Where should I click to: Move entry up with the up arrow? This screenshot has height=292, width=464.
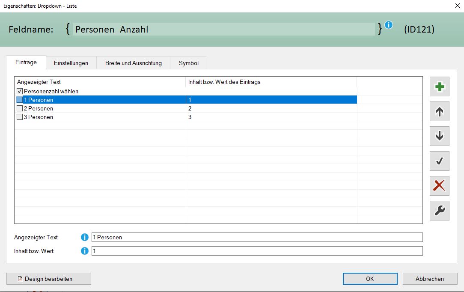(439, 112)
